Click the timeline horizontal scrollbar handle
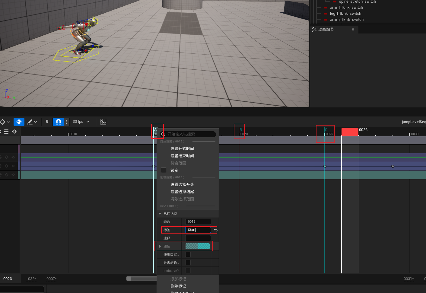The image size is (426, 293). (x=142, y=279)
